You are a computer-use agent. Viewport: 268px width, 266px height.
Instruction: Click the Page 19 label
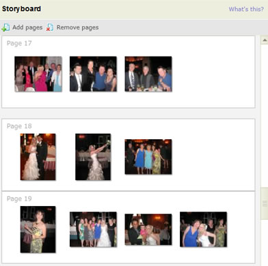19,198
